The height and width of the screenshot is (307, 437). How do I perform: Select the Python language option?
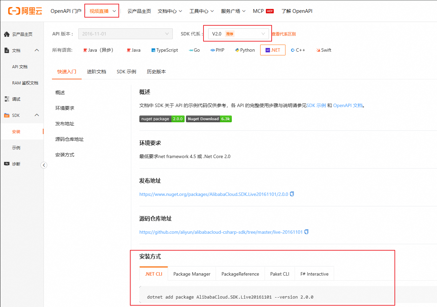245,50
